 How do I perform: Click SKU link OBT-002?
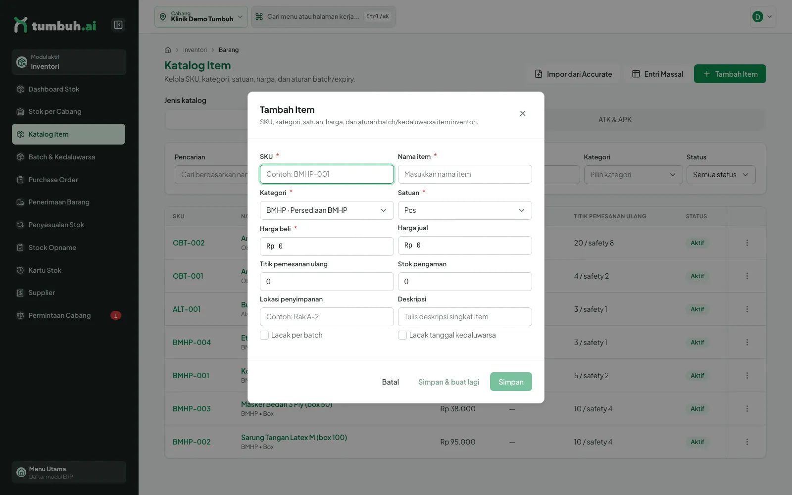pyautogui.click(x=189, y=243)
